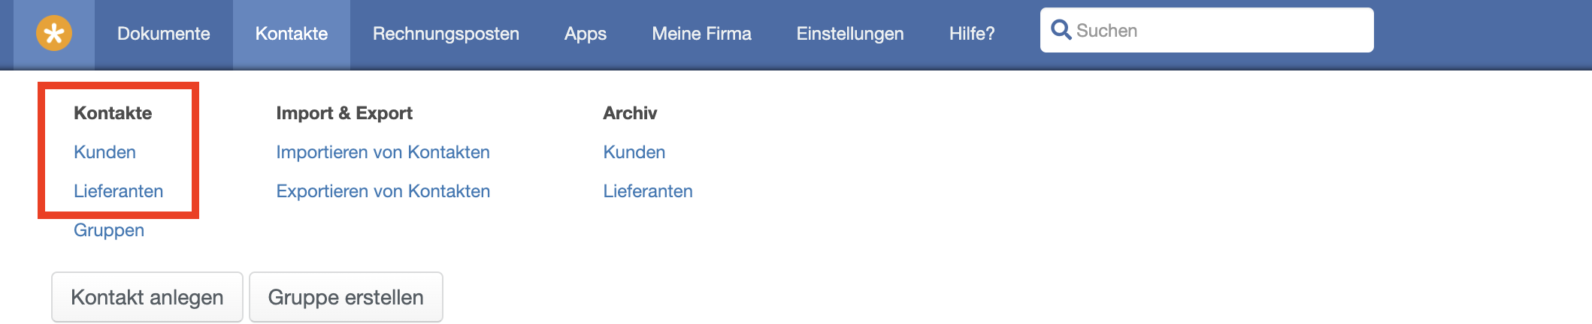Click the Hilfe? menu item

pos(972,34)
